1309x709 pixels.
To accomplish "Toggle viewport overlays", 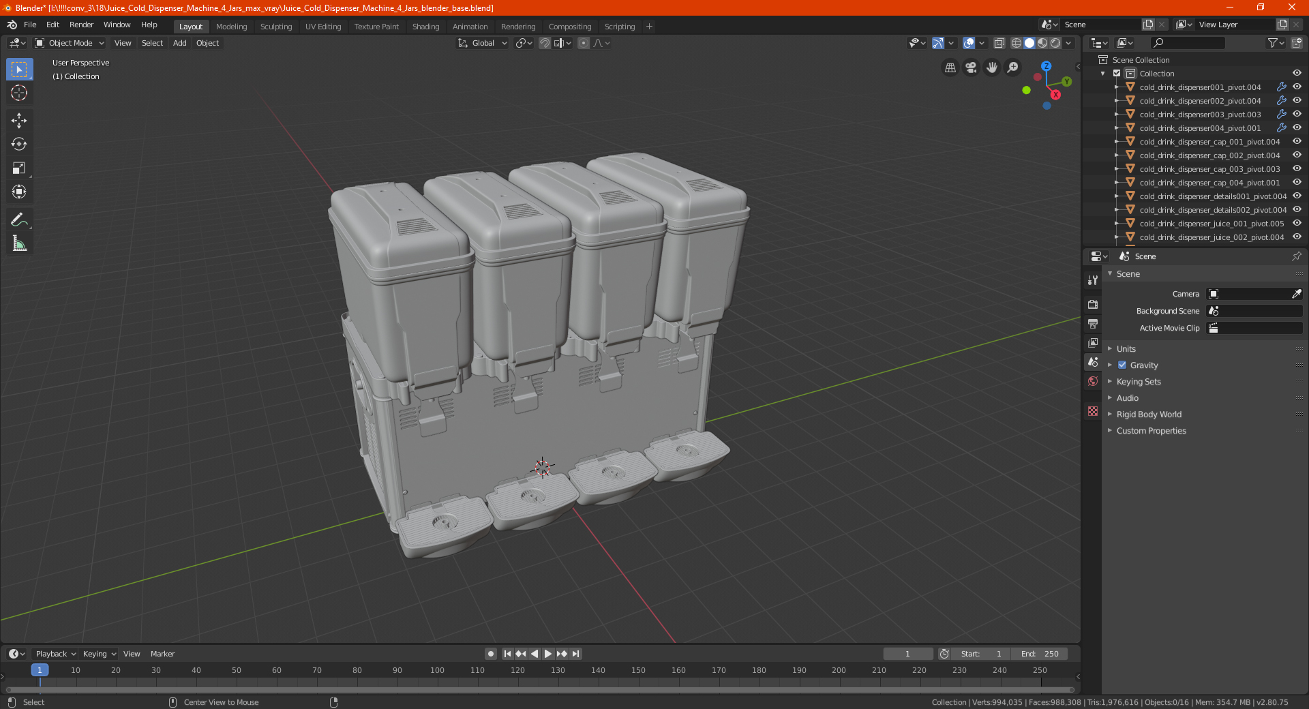I will [969, 43].
